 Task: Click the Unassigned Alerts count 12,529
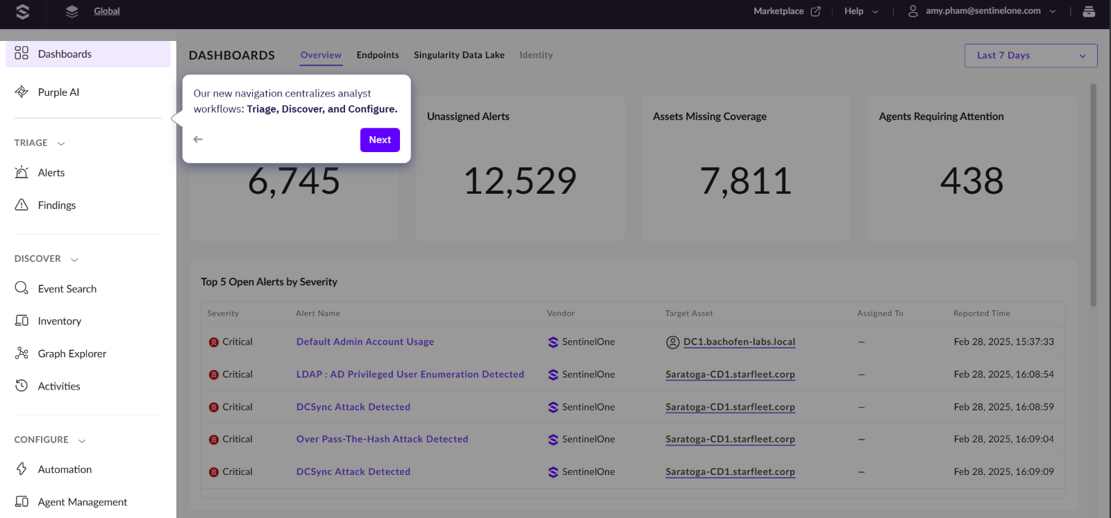[520, 181]
